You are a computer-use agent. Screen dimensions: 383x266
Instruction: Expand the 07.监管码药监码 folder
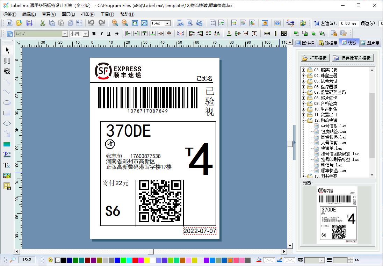(303, 92)
